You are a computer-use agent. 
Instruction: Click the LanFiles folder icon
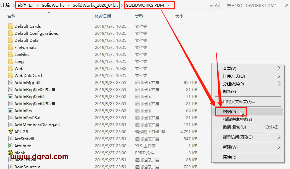click(x=10, y=54)
